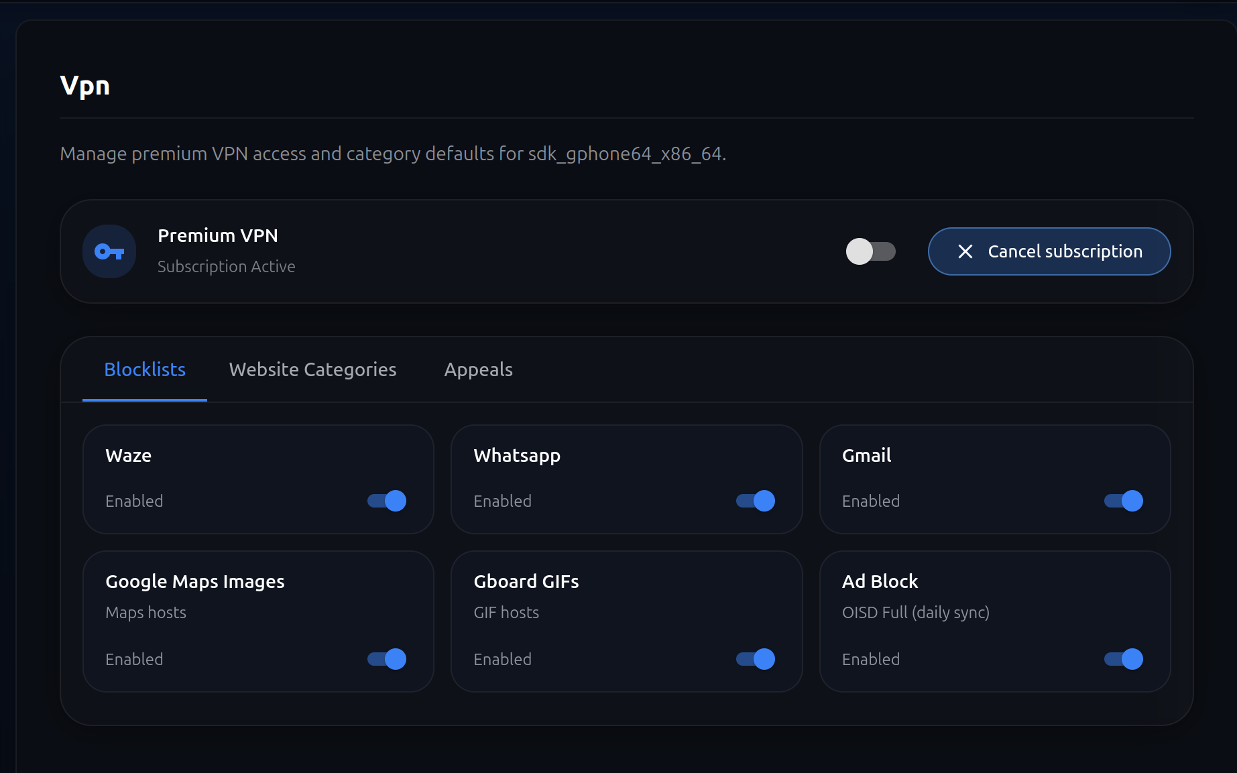Turn off the Whatsapp blocklist switch
Viewport: 1237px width, 773px height.
[x=755, y=501]
